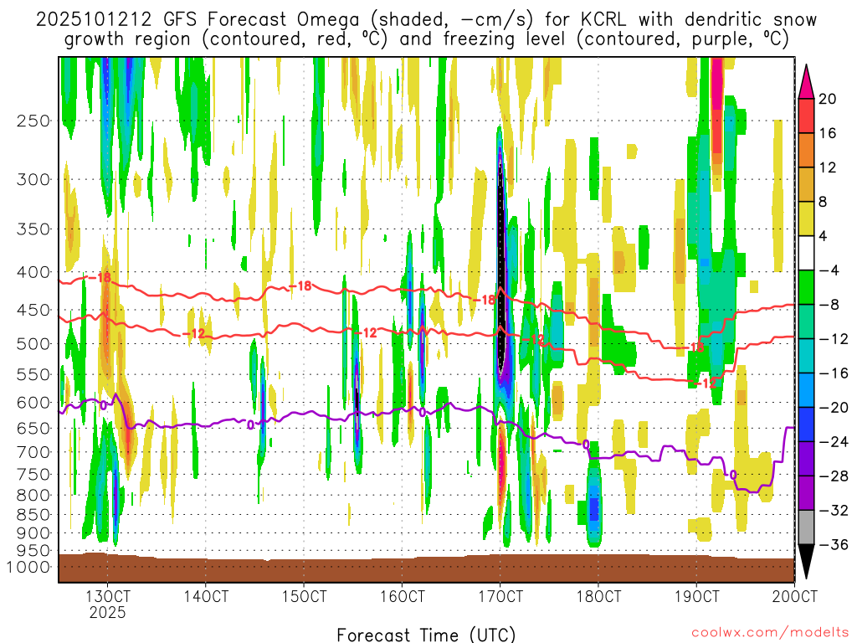Click the 180CT time axis label
The image size is (857, 643).
coord(598,596)
